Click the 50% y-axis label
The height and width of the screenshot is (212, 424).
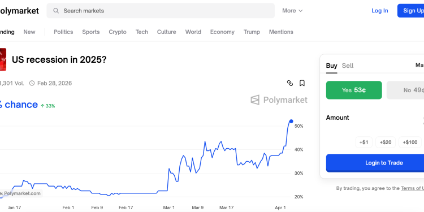click(x=298, y=126)
